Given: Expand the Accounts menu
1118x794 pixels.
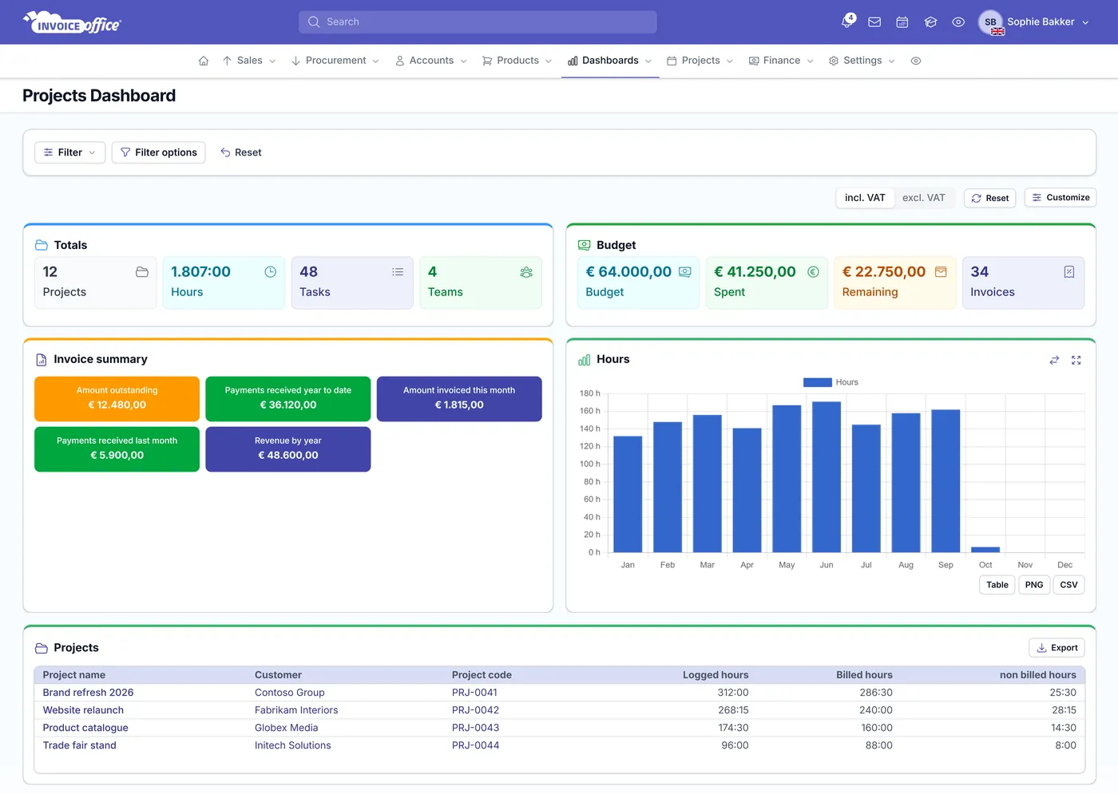Looking at the screenshot, I should tap(431, 61).
